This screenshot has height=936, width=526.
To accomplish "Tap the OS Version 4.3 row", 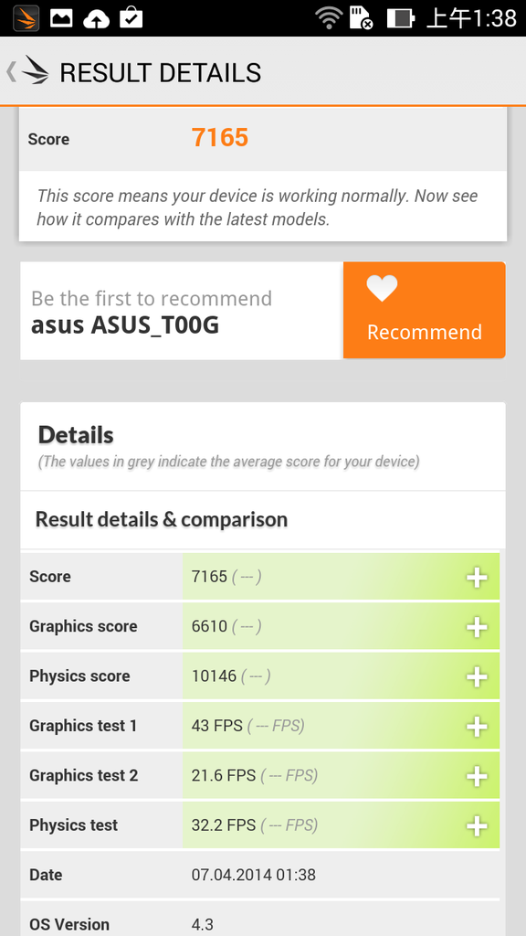I will click(263, 923).
